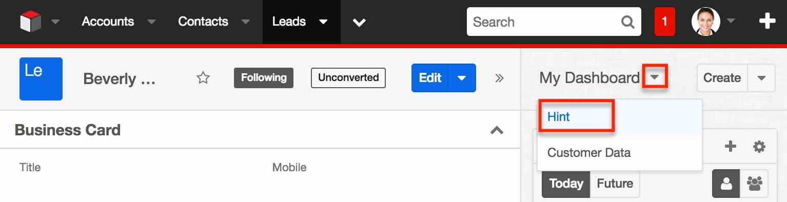The width and height of the screenshot is (787, 202).
Task: Click into the Search field
Action: 544,22
